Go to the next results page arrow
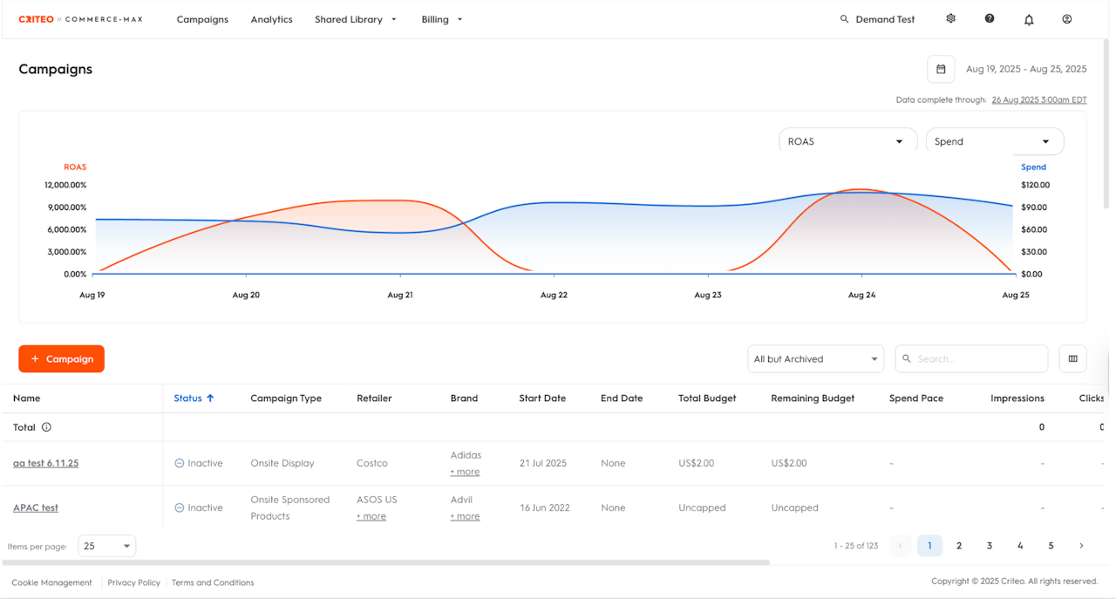Viewport: 1116px width, 599px height. pos(1081,546)
